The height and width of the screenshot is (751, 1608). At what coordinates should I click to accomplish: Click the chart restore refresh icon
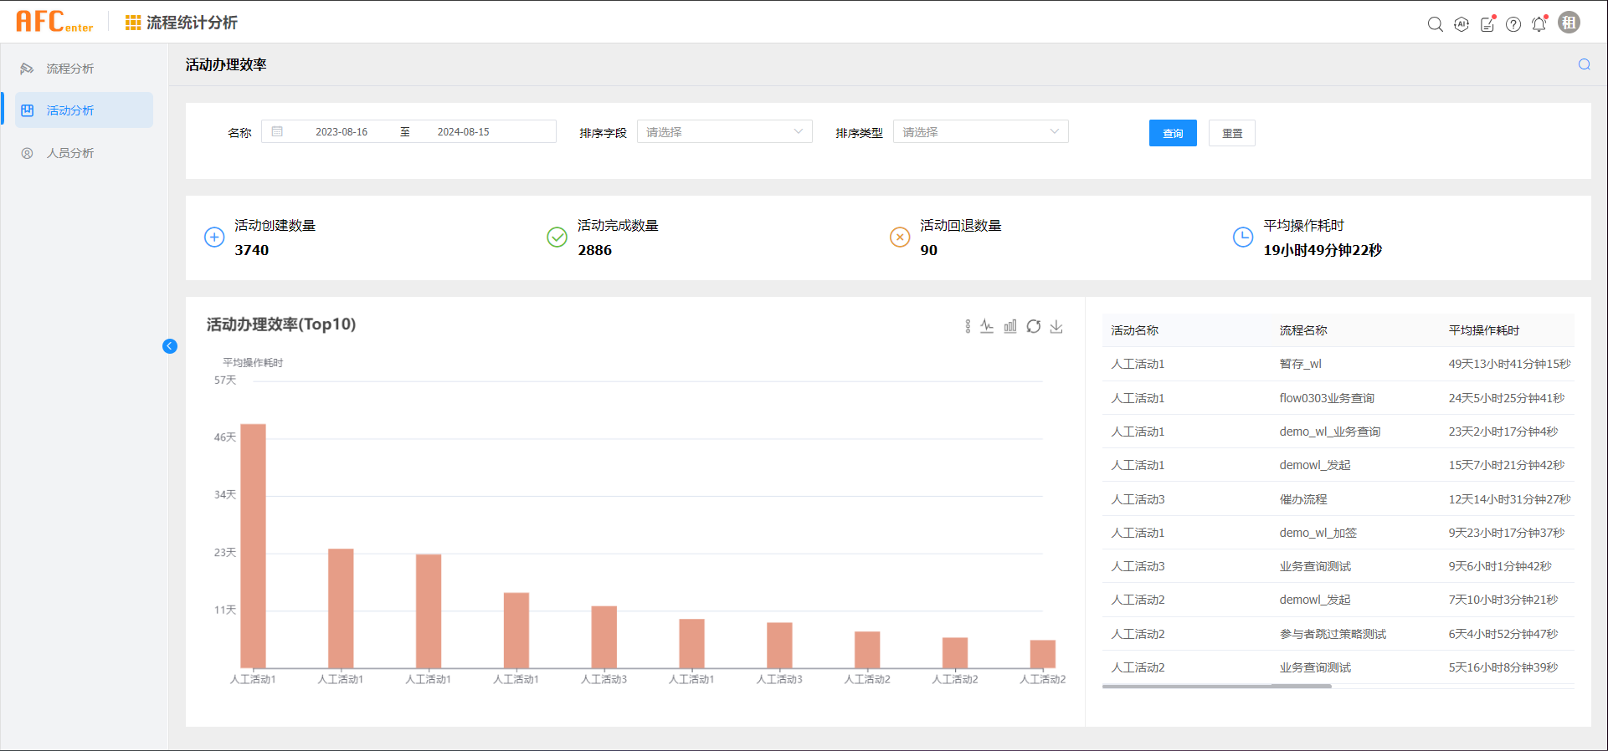click(x=1034, y=326)
